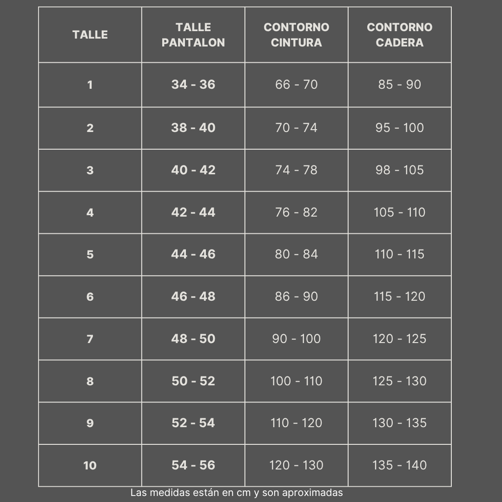Click the CONTORNO CADERA column header

tap(400, 35)
